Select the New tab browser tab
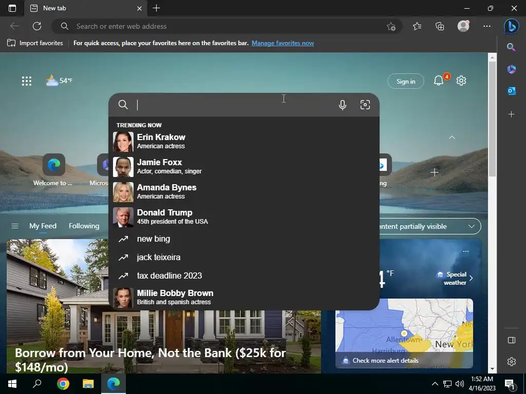 point(86,8)
